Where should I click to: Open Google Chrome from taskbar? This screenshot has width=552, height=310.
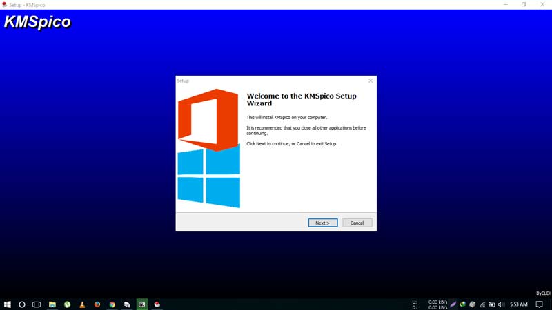[112, 304]
